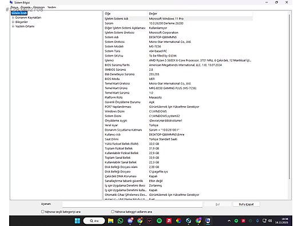Select the Toplam Sanal Bellek row
302x226 pixels.
point(178,158)
